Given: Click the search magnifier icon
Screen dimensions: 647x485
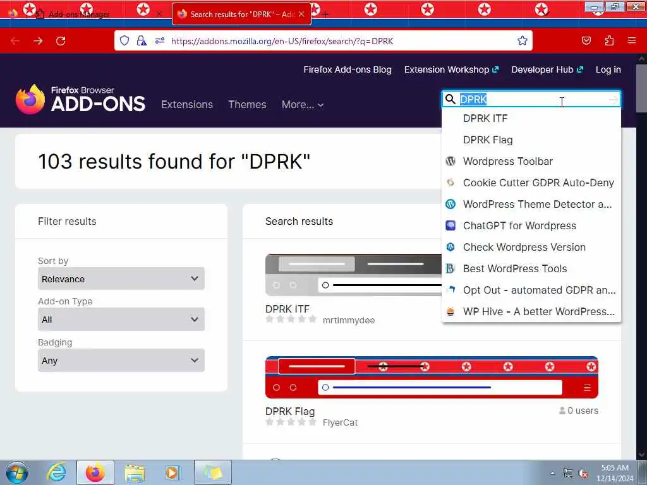Looking at the screenshot, I should [x=450, y=99].
